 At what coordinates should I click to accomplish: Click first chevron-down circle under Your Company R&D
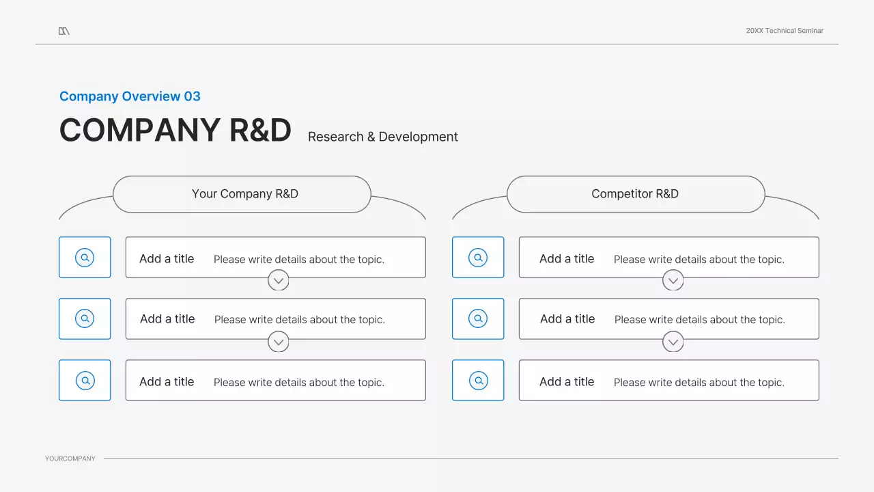pyautogui.click(x=279, y=280)
